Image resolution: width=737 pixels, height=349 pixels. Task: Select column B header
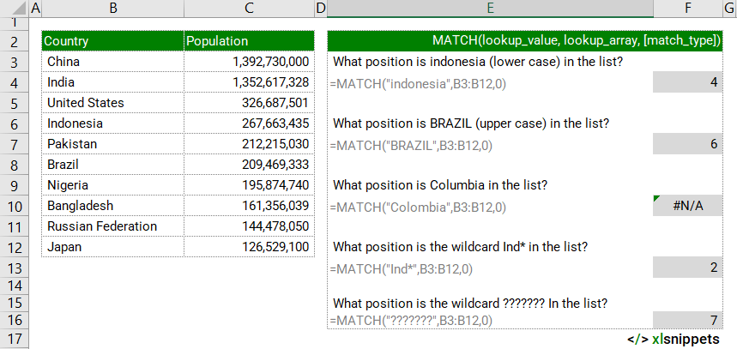[112, 9]
